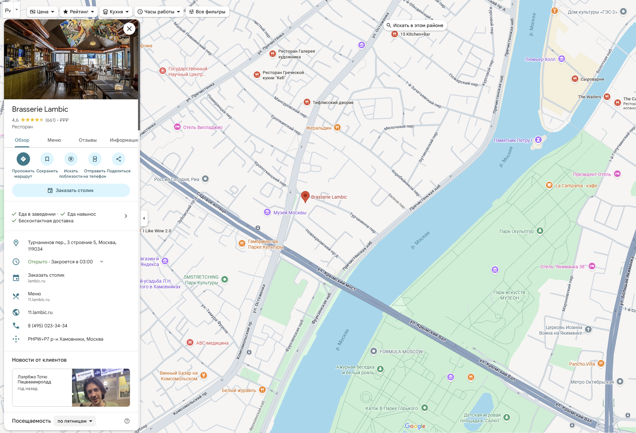Viewport: 636px width, 433px height.
Task: Click the Directions route icon
Action: point(23,159)
